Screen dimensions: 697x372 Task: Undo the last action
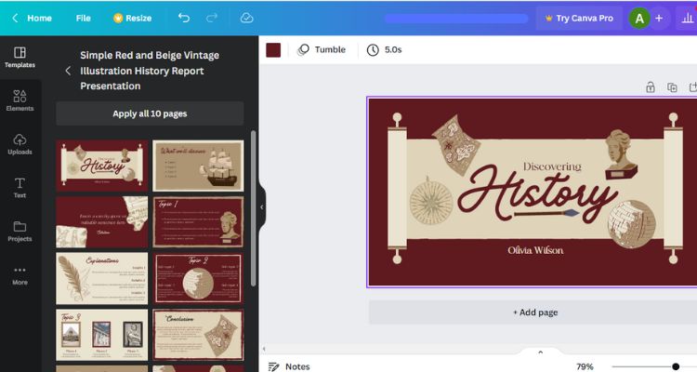[x=184, y=18]
